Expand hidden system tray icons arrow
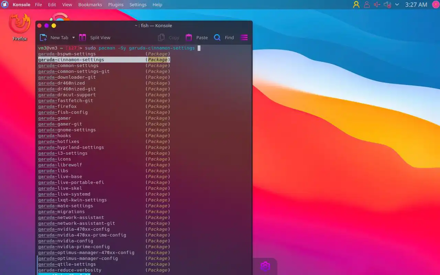 pos(397,4)
